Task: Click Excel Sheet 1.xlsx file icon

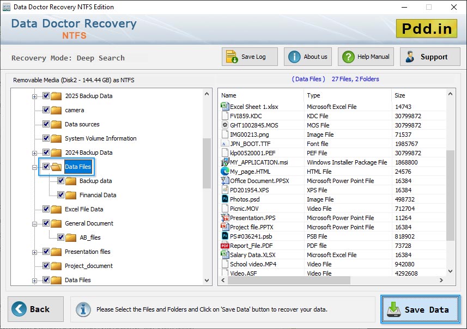Action: (x=225, y=106)
